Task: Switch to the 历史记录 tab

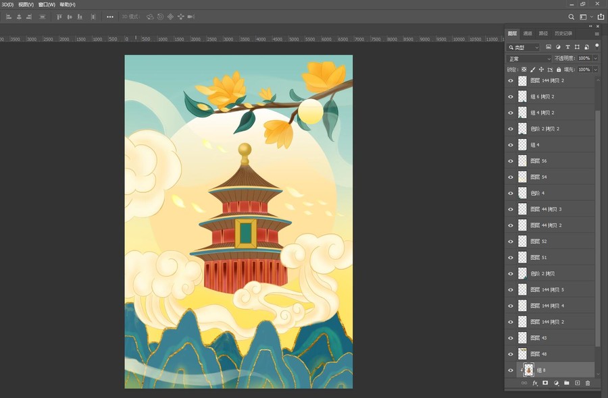Action: 563,34
